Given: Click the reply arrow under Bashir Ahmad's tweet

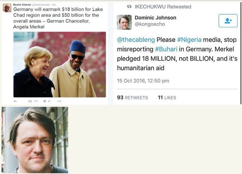Looking at the screenshot, I should 15,101.
